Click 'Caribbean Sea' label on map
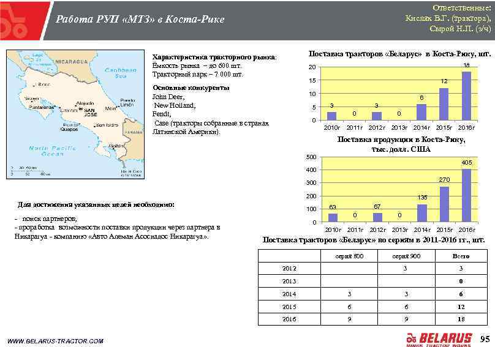The width and height of the screenshot is (495, 347). click(x=121, y=73)
